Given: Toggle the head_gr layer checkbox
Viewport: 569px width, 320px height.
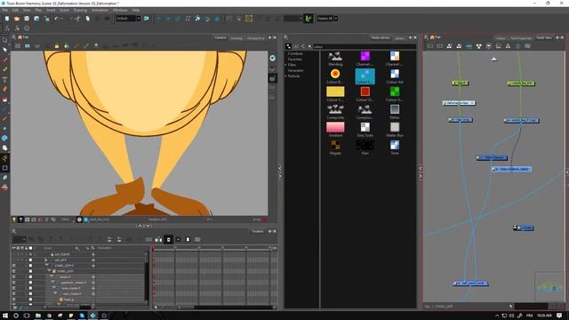Looking at the screenshot, I should pos(14,300).
